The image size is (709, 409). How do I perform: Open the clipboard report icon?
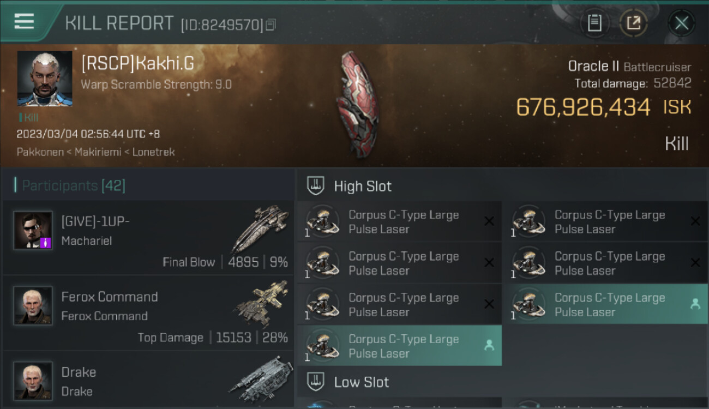coord(594,23)
